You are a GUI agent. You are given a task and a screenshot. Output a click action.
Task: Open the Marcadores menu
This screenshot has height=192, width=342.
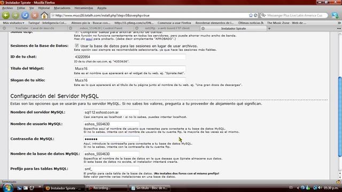pyautogui.click(x=62, y=8)
